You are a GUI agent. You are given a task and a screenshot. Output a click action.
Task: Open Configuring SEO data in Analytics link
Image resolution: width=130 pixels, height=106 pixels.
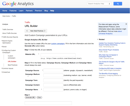(x=110, y=69)
